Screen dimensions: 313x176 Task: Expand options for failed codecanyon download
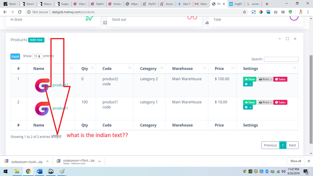click(99, 161)
